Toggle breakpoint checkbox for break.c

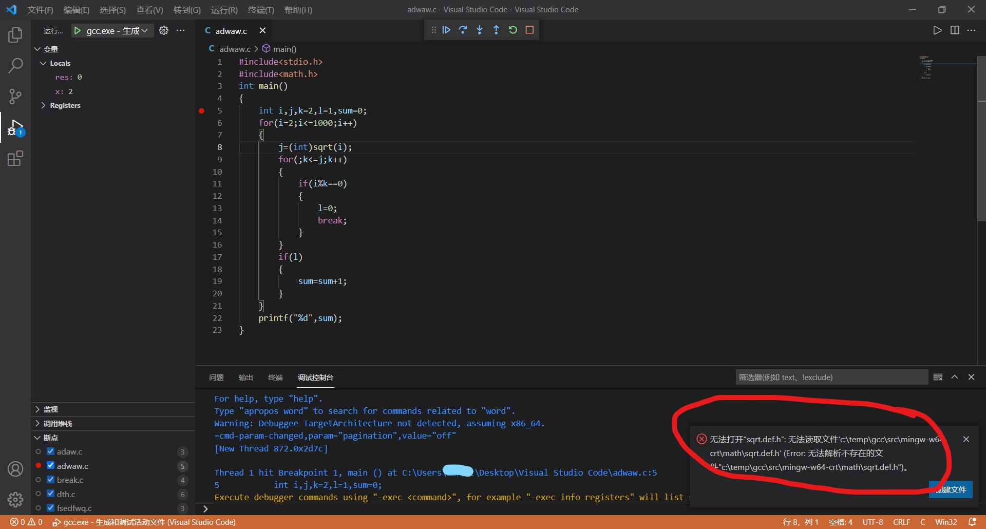pos(50,480)
